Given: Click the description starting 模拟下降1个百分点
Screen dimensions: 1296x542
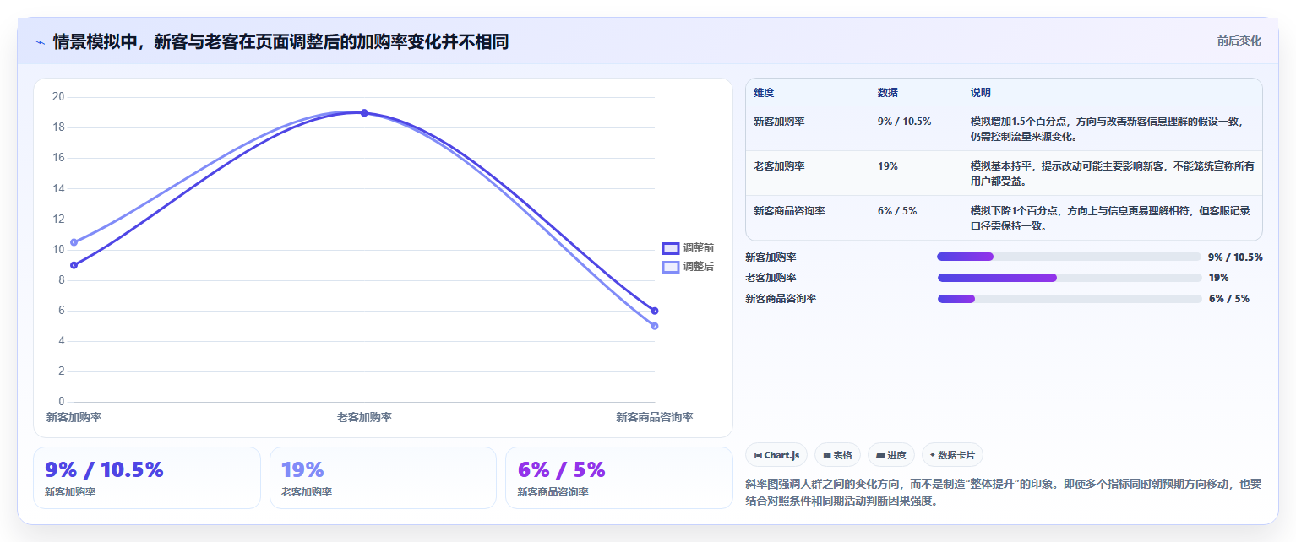Looking at the screenshot, I should [1112, 218].
